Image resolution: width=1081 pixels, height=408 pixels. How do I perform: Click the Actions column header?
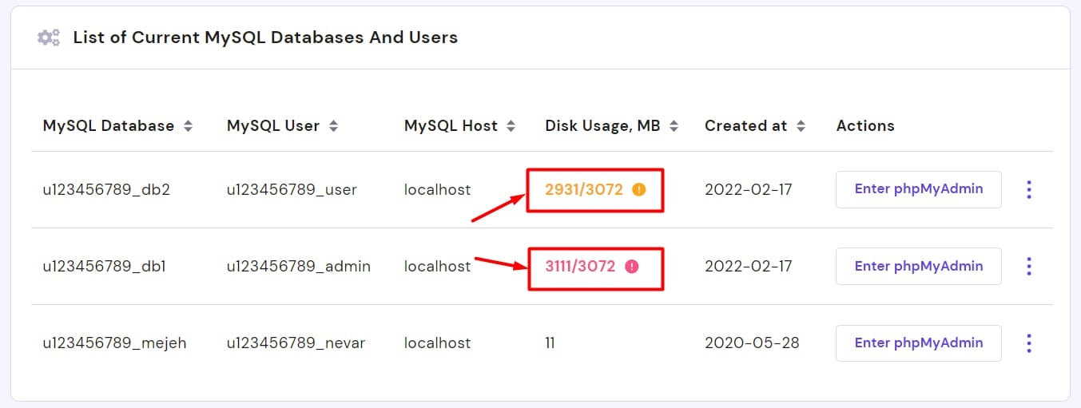click(x=865, y=126)
